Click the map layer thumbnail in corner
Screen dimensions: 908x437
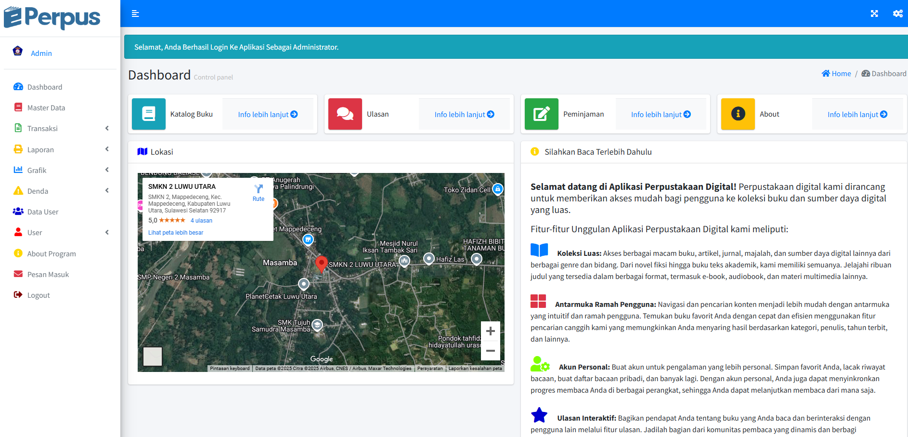153,357
